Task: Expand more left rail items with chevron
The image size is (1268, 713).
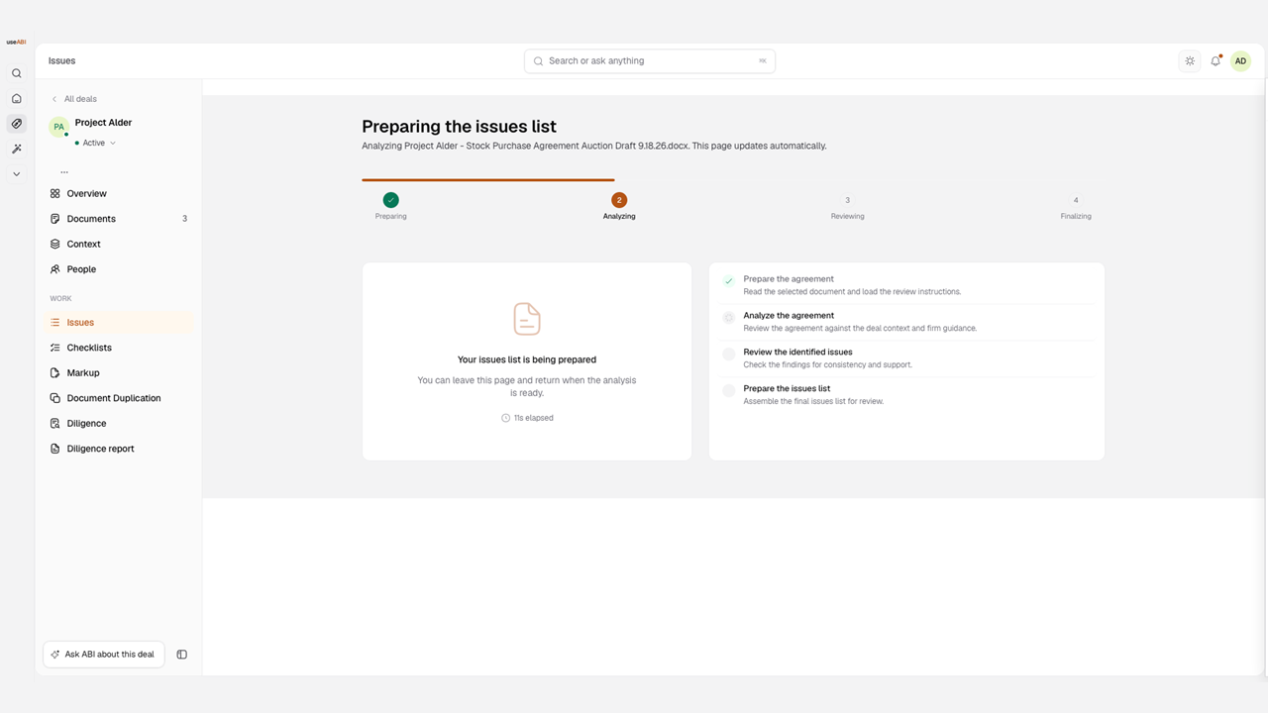Action: click(x=16, y=174)
